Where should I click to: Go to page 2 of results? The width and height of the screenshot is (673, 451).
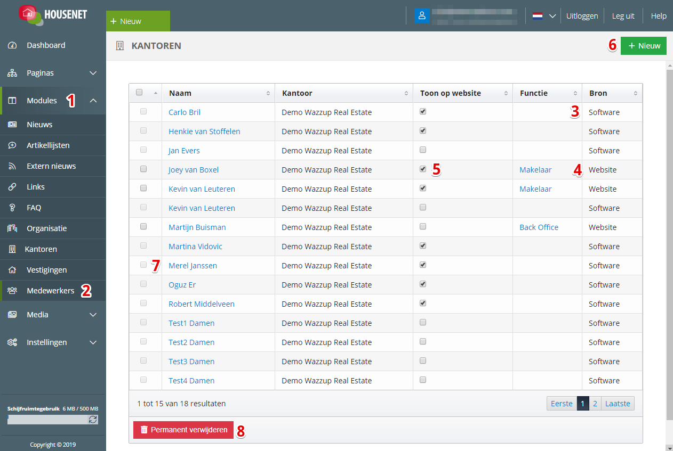tap(595, 404)
